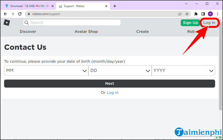Expand the DD day dropdown
The width and height of the screenshot is (223, 140).
coord(120,70)
